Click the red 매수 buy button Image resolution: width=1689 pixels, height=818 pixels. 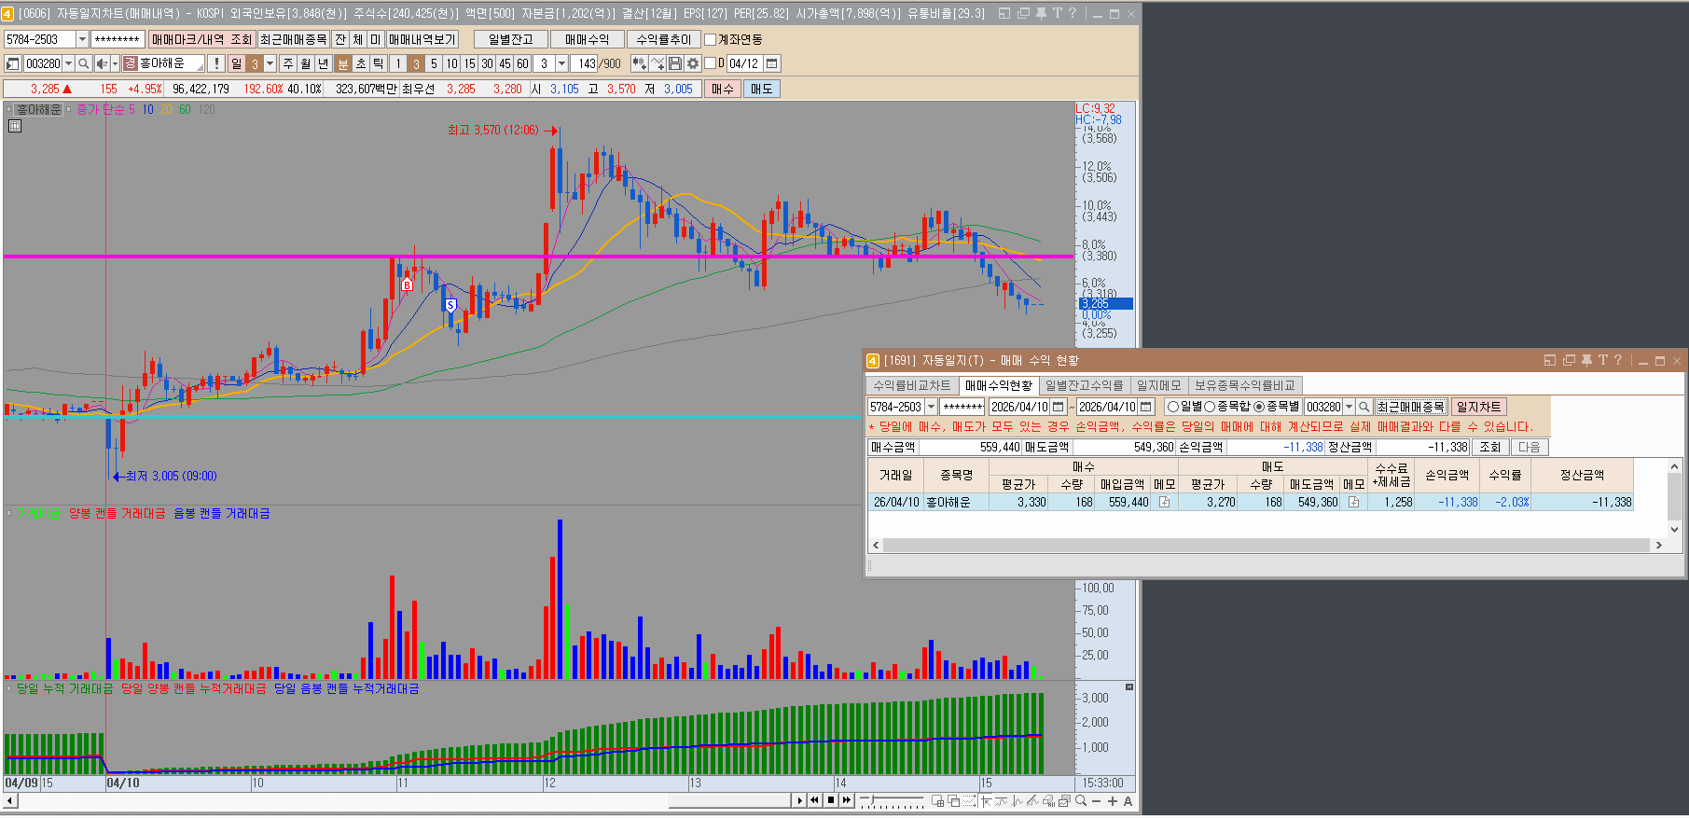point(723,89)
